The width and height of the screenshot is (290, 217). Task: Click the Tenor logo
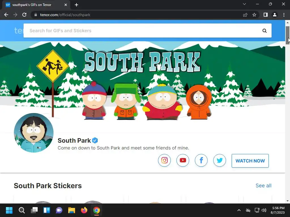(18, 31)
